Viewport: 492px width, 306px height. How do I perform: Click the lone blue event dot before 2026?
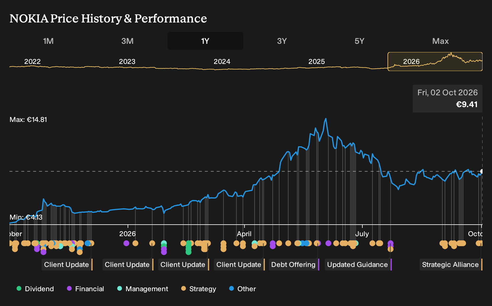(88, 243)
